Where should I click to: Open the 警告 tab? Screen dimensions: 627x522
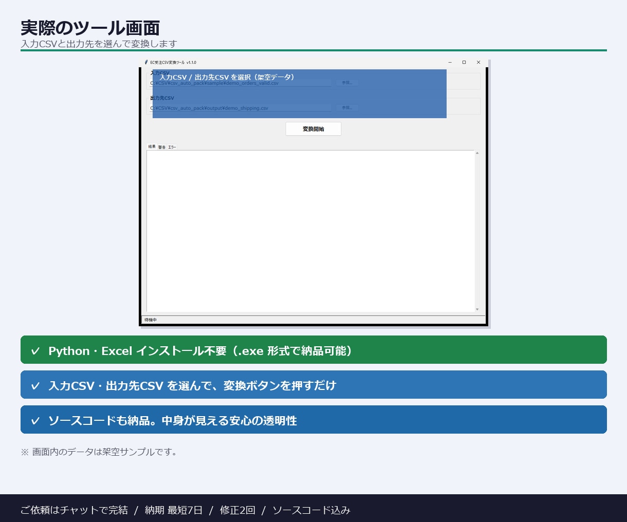pyautogui.click(x=162, y=147)
